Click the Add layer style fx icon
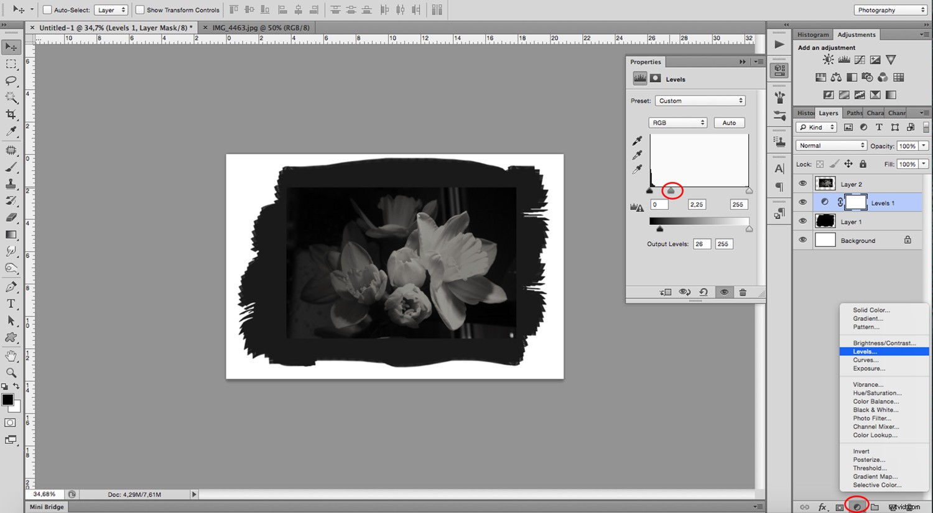The image size is (933, 513). click(822, 507)
